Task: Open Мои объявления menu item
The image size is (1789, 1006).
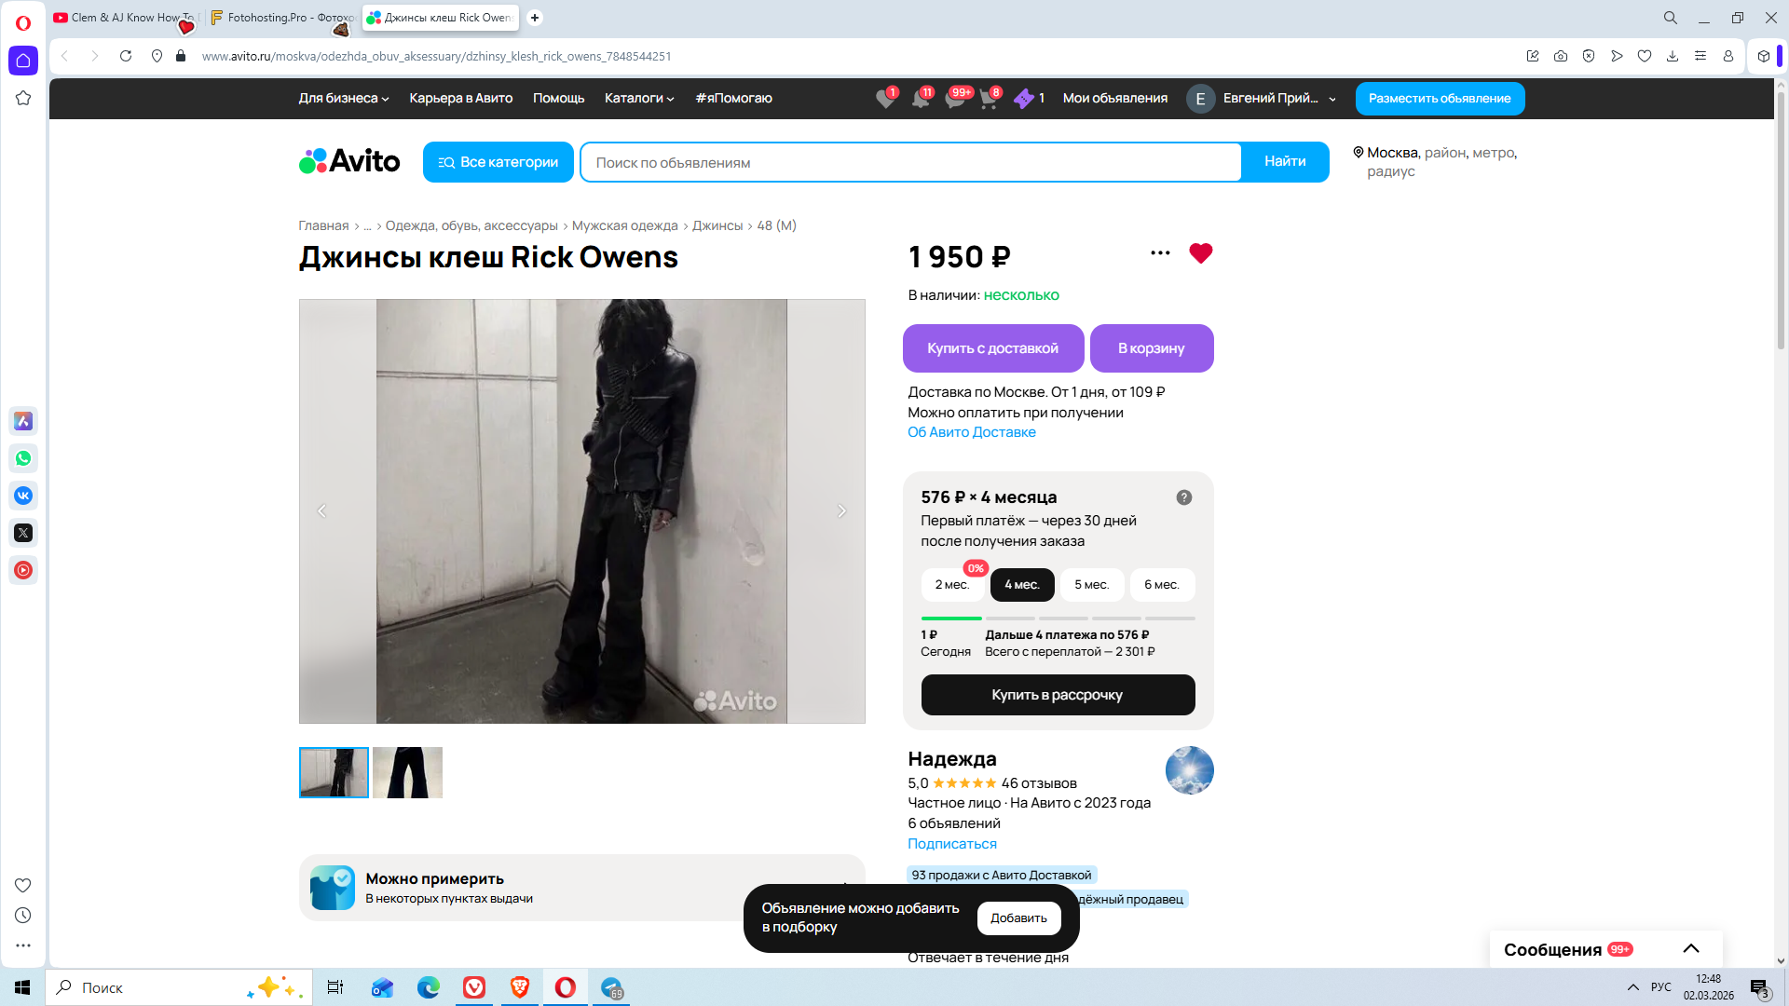Action: [1114, 99]
